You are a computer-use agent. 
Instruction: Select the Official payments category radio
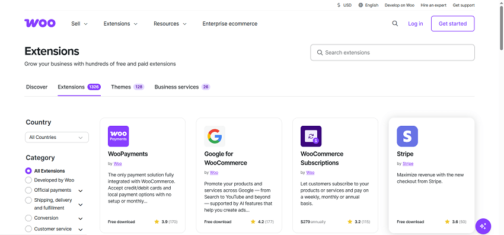coord(28,190)
